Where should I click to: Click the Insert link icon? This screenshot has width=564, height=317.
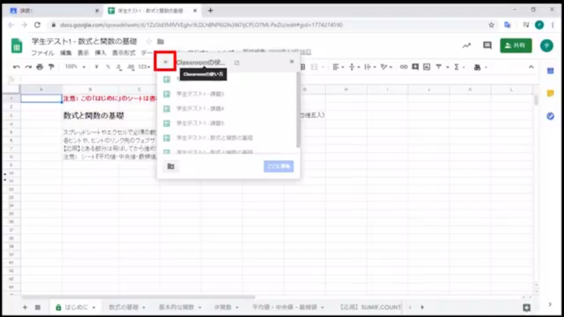click(x=404, y=67)
